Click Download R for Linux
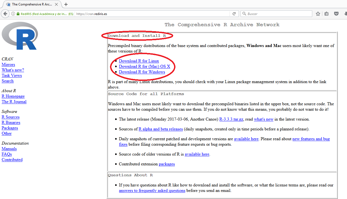This screenshot has height=199, width=347. (x=139, y=61)
